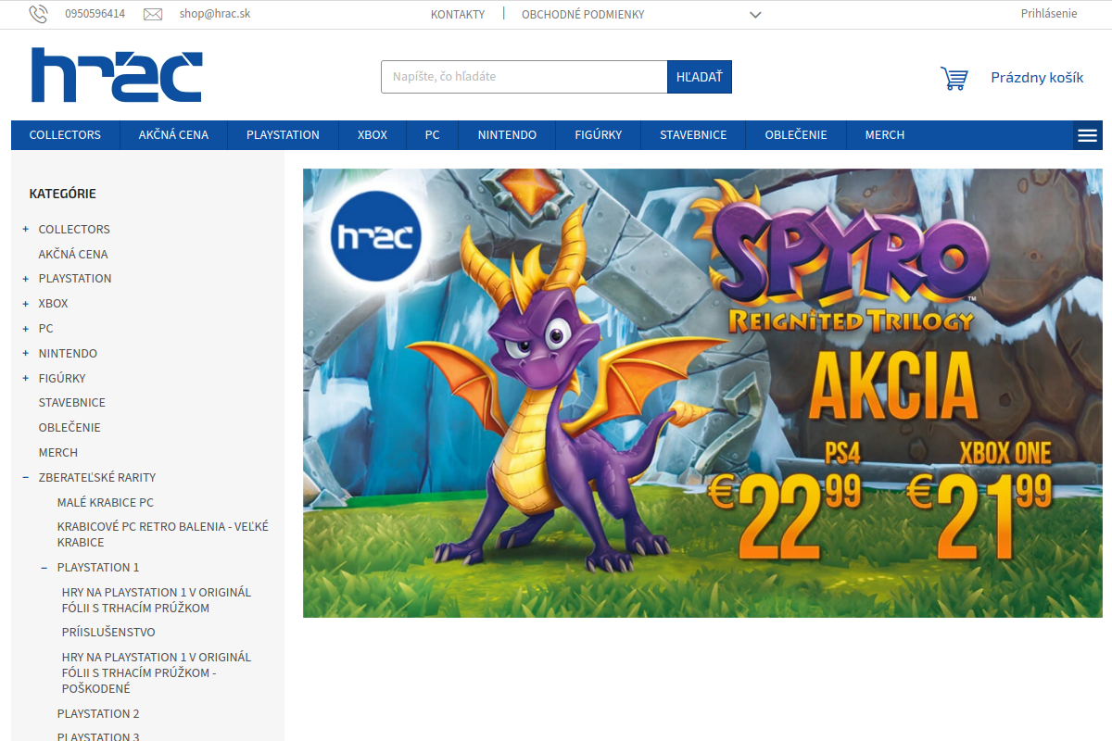
Task: Open the sidebar PRÍSLUŠENSTVO item
Action: pyautogui.click(x=108, y=633)
